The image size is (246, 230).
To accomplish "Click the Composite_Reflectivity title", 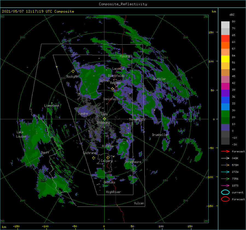I will coord(123,4).
